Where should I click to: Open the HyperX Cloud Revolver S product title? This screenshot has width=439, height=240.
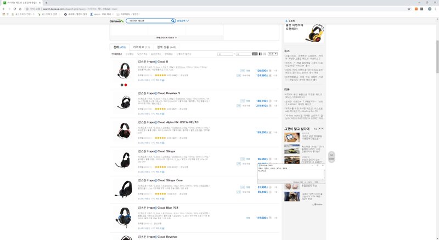[x=159, y=93]
